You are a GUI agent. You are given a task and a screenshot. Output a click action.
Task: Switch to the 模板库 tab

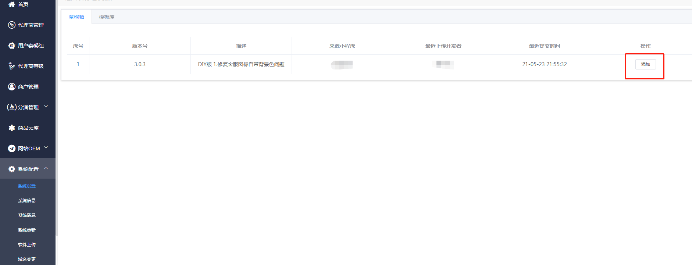[x=107, y=17]
